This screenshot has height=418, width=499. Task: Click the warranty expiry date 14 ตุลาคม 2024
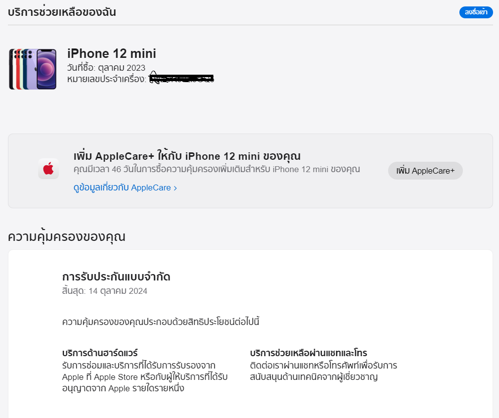(x=118, y=291)
